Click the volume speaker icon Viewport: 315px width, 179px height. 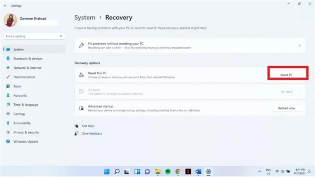282,172
